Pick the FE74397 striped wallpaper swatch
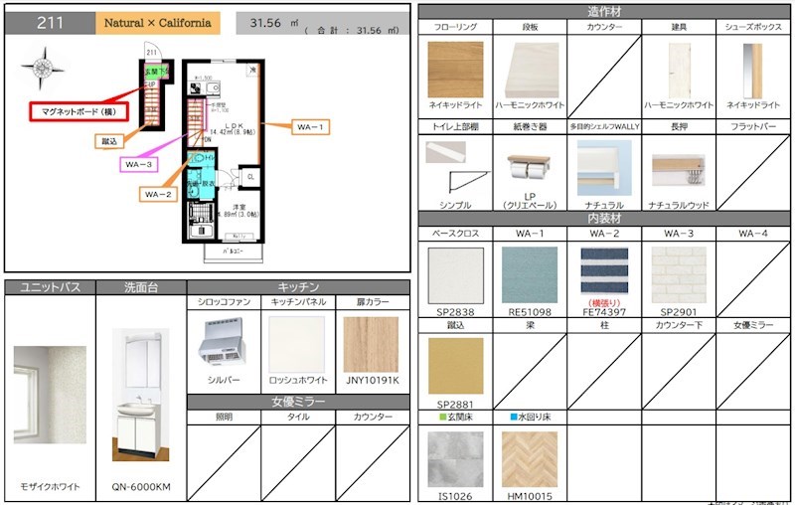795x505 pixels. click(604, 272)
